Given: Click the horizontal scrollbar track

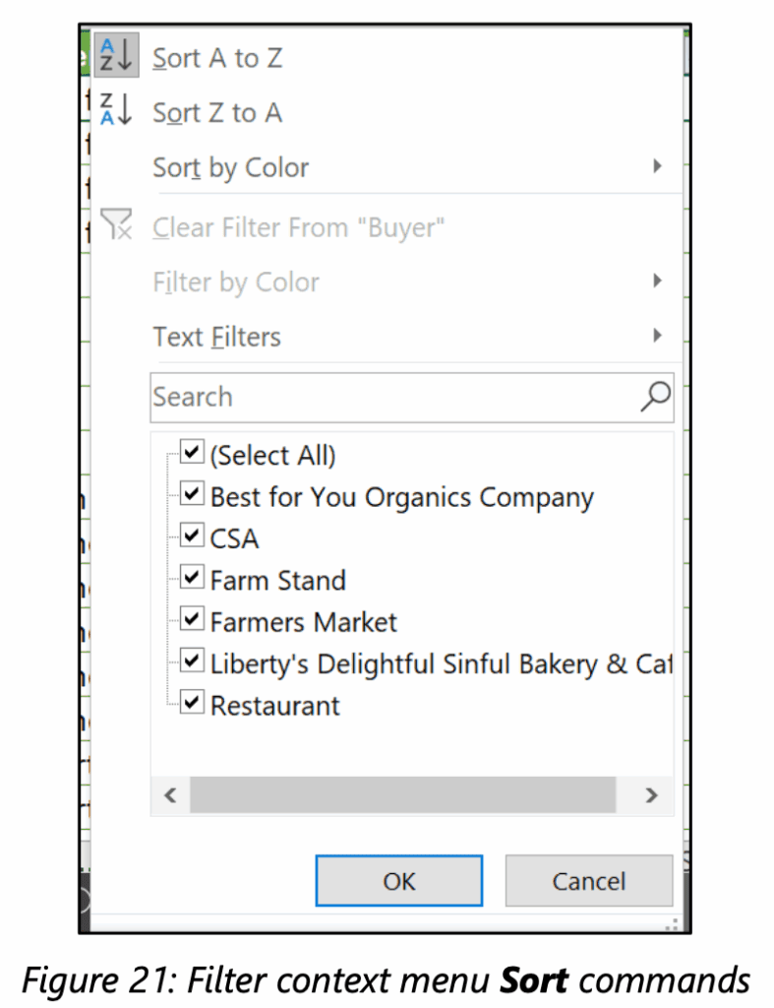Looking at the screenshot, I should pyautogui.click(x=402, y=794).
